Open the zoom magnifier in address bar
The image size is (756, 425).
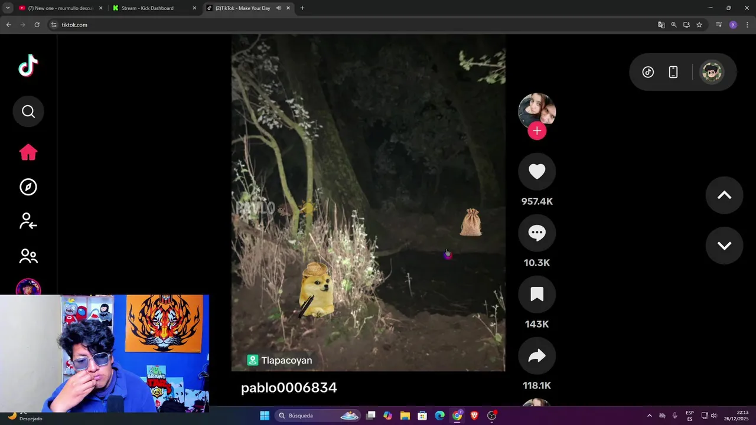click(x=674, y=25)
